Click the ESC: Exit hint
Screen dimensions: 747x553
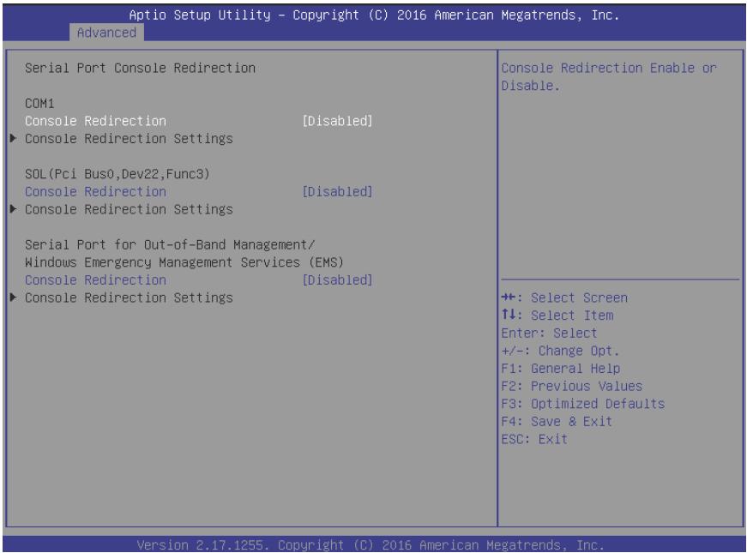coord(534,439)
